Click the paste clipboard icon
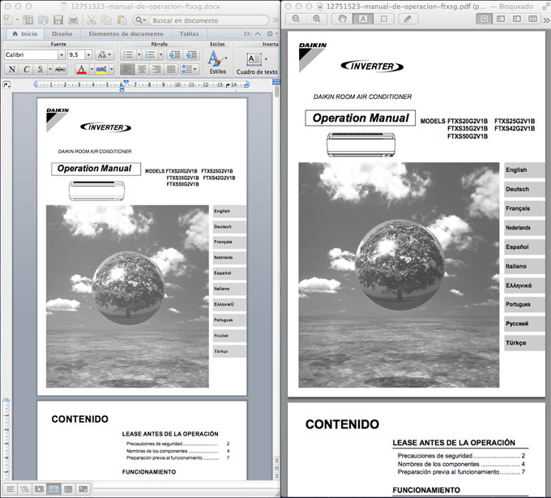The width and height of the screenshot is (551, 498). 122,20
